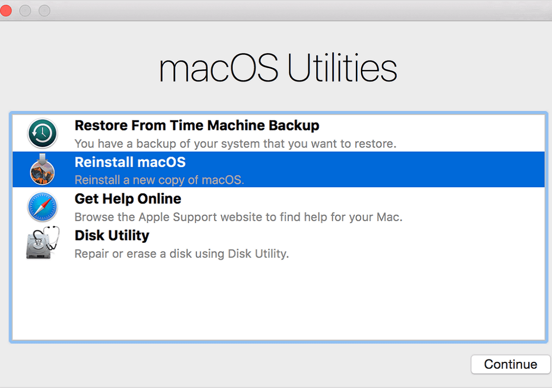Click the grayed-out zoom window button
The width and height of the screenshot is (552, 388).
click(x=44, y=11)
